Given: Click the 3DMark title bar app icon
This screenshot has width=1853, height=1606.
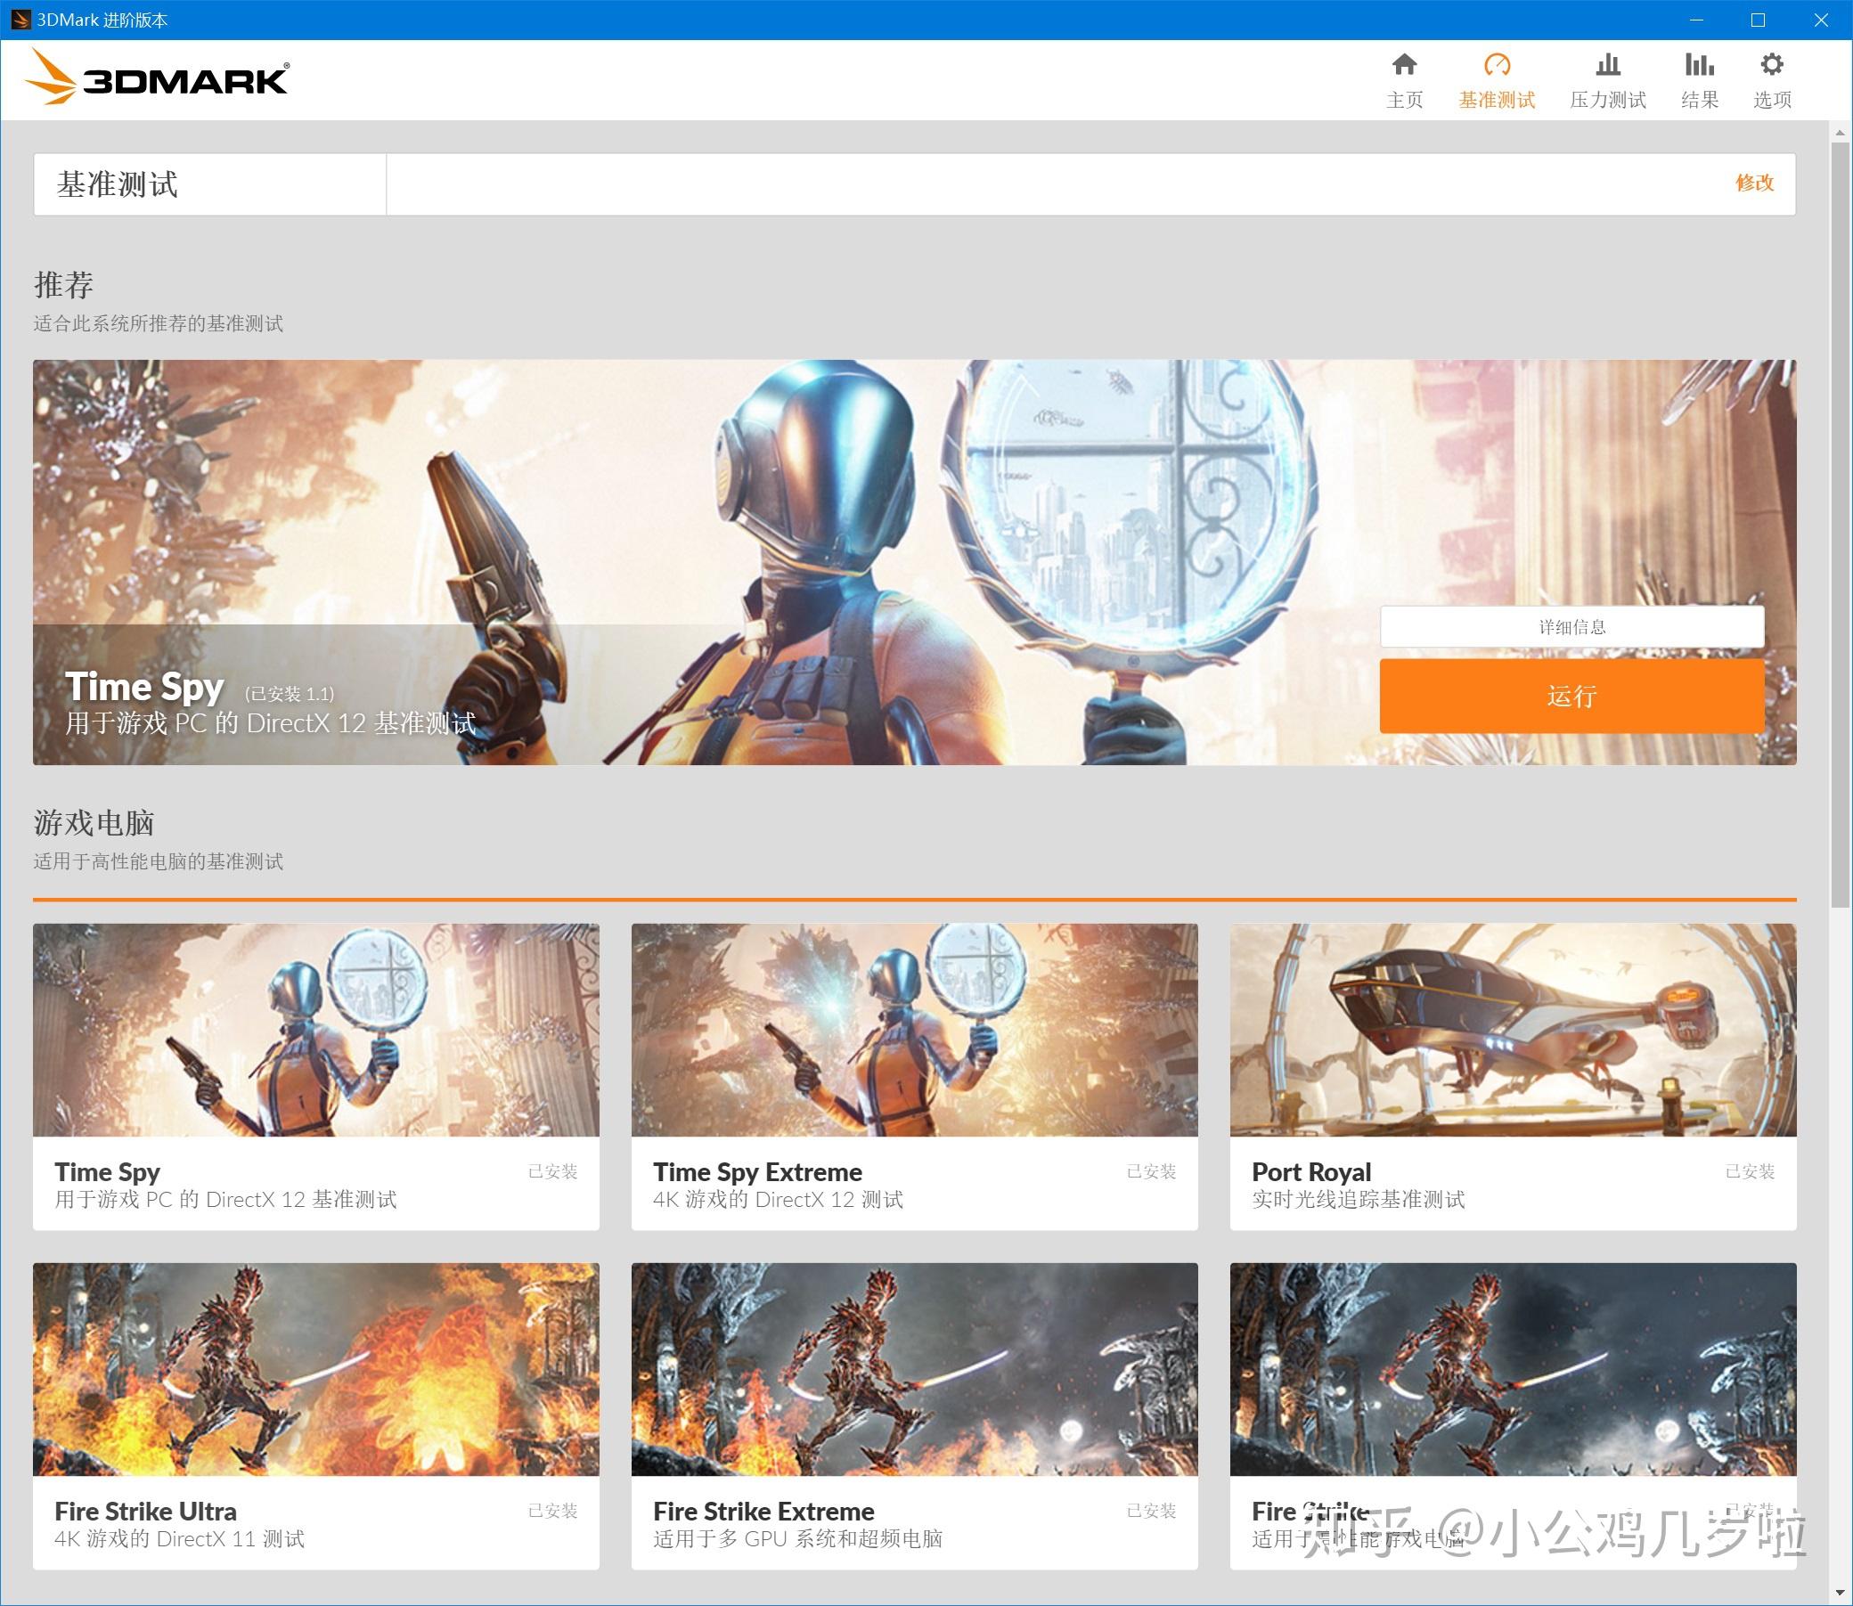Looking at the screenshot, I should tap(20, 20).
